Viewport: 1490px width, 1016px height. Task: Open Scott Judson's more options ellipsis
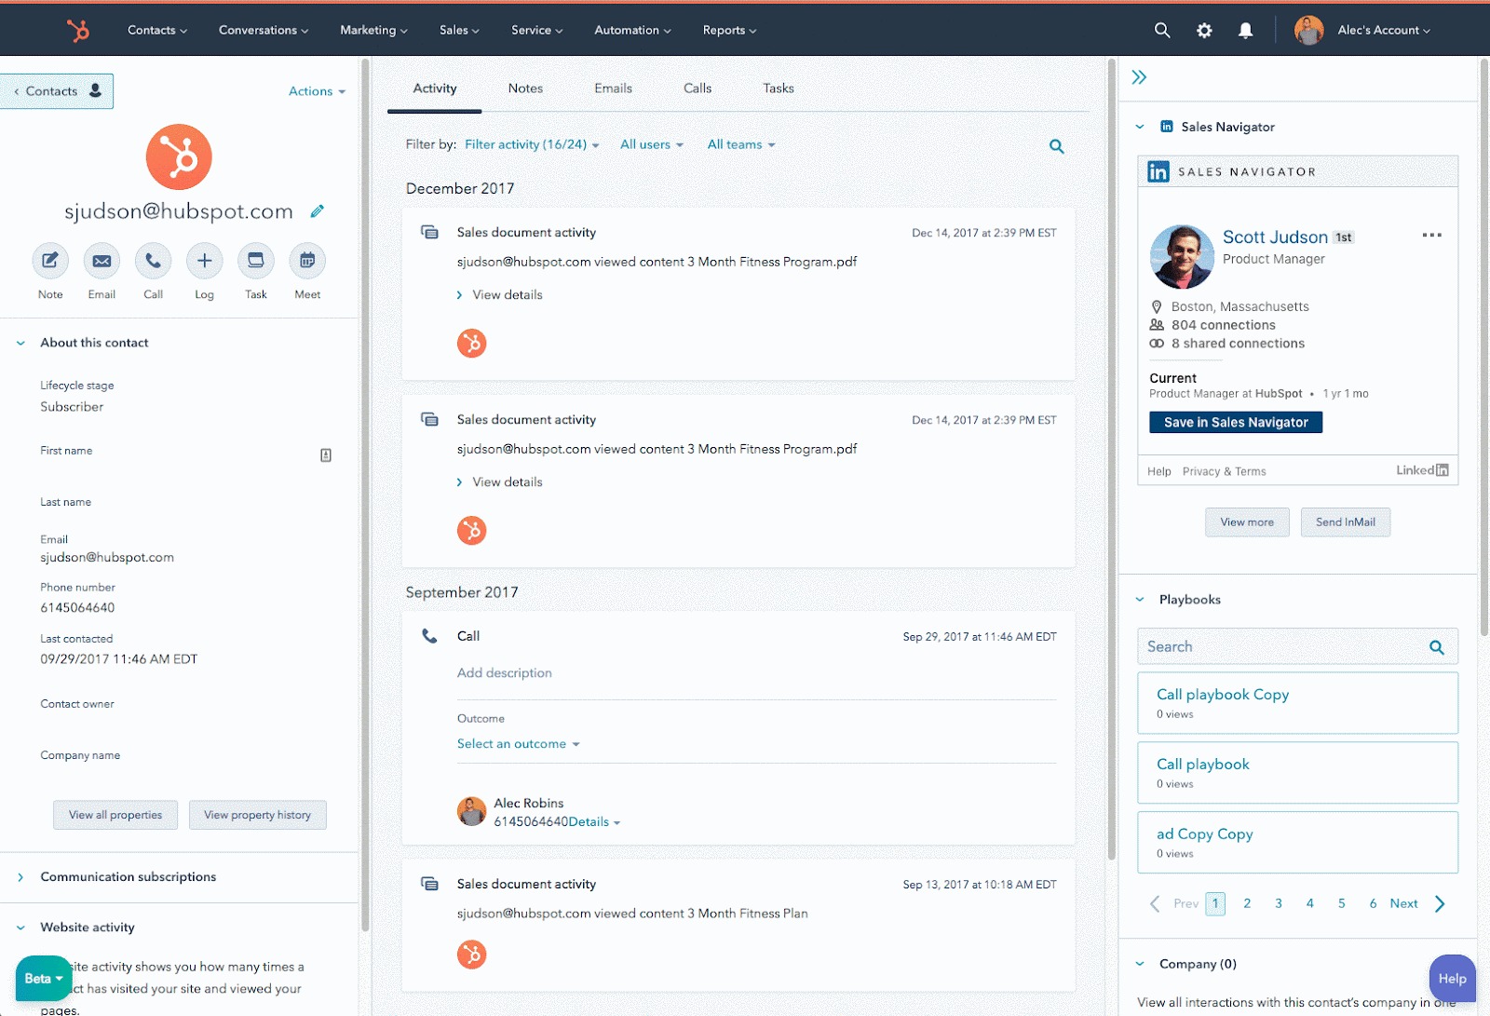[x=1431, y=236]
